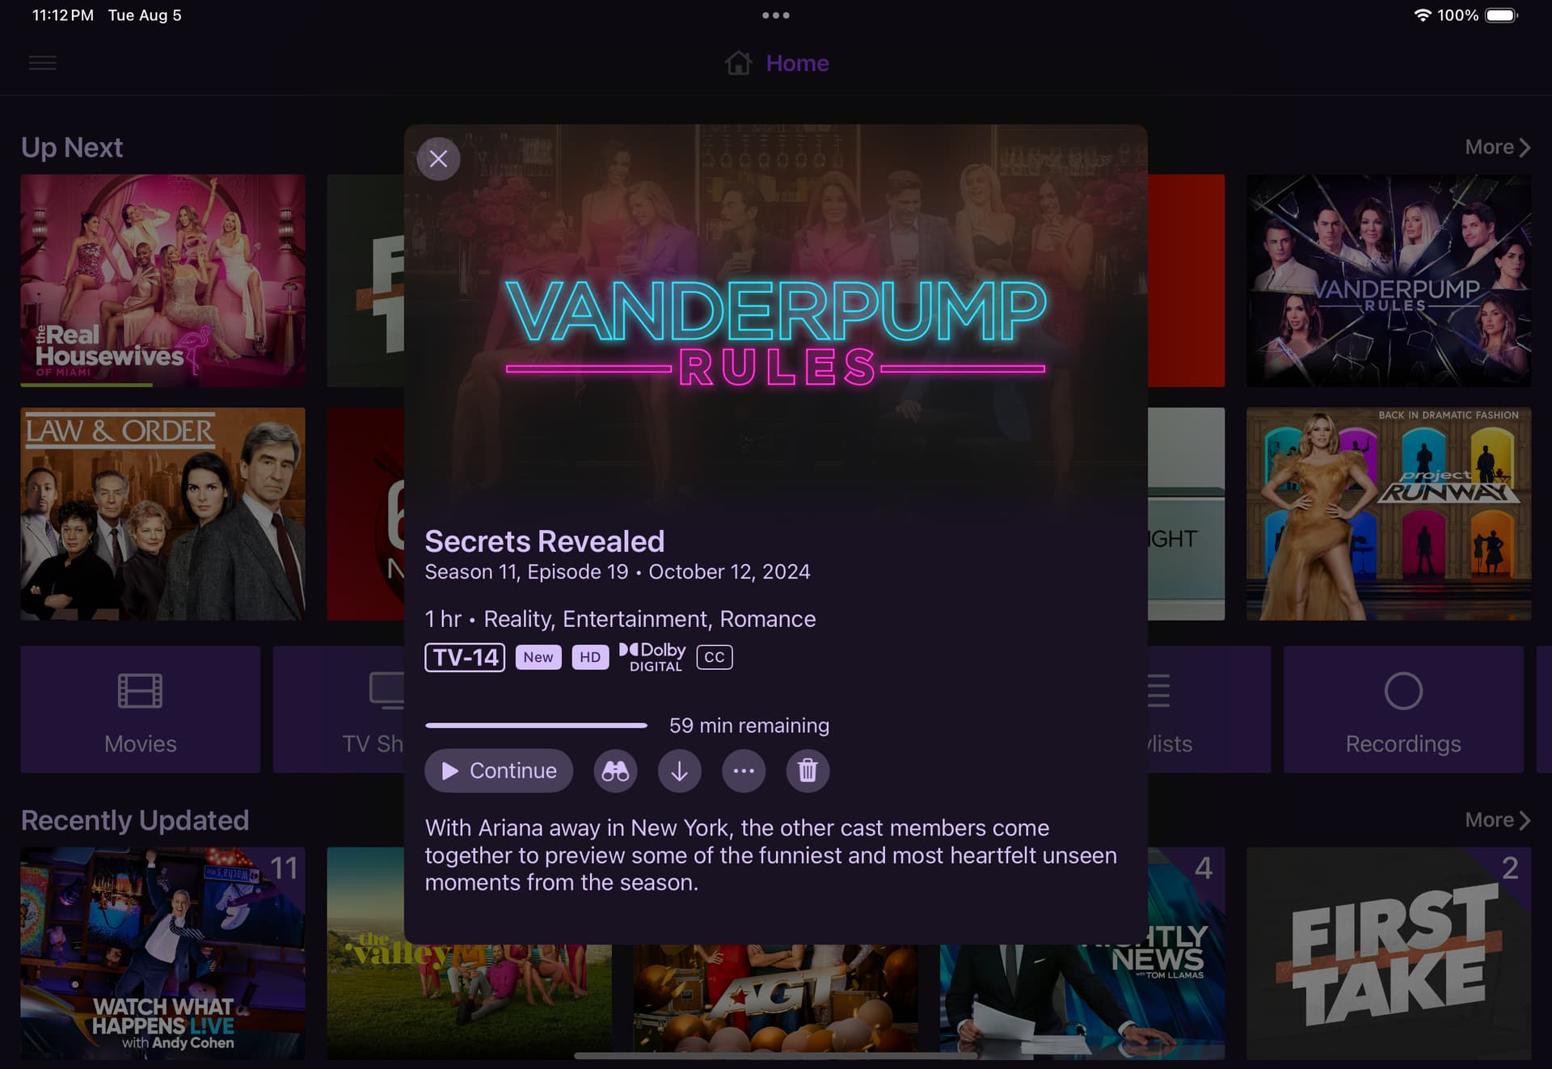Open the hamburger side menu
The height and width of the screenshot is (1069, 1552).
[x=43, y=63]
